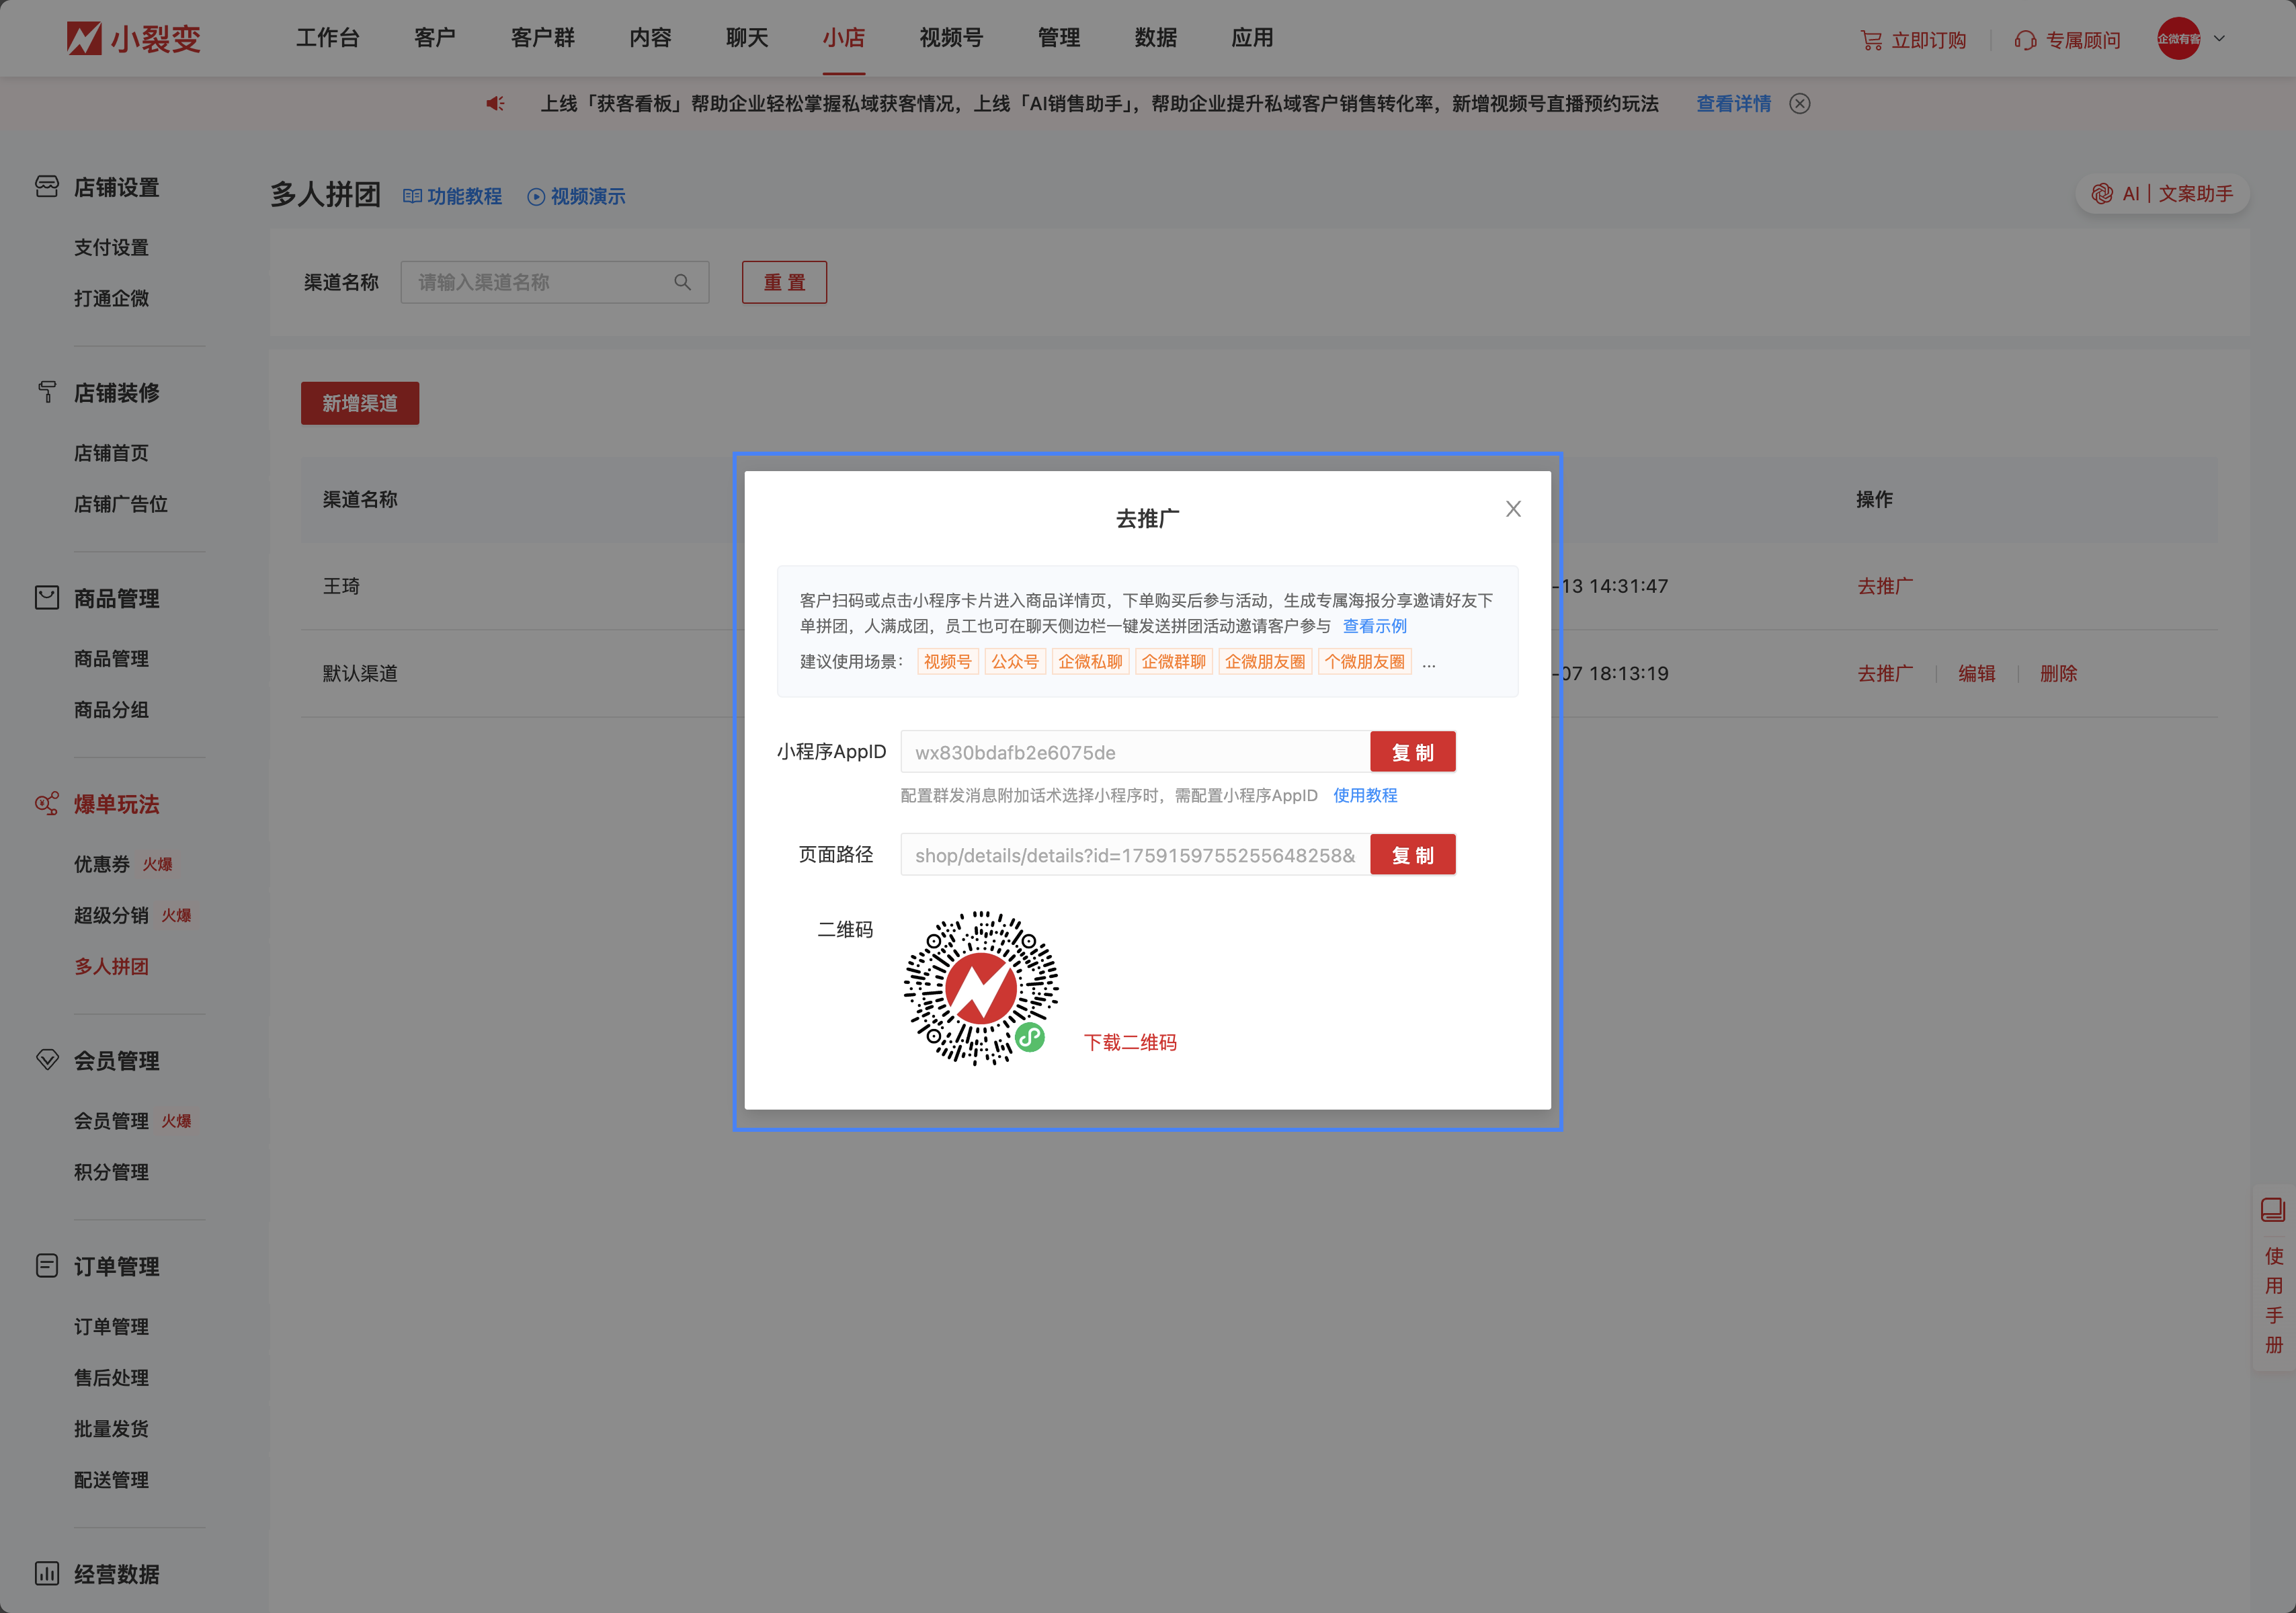This screenshot has width=2296, height=1613.
Task: Open 查看示例 link in dialog
Action: coord(1374,626)
